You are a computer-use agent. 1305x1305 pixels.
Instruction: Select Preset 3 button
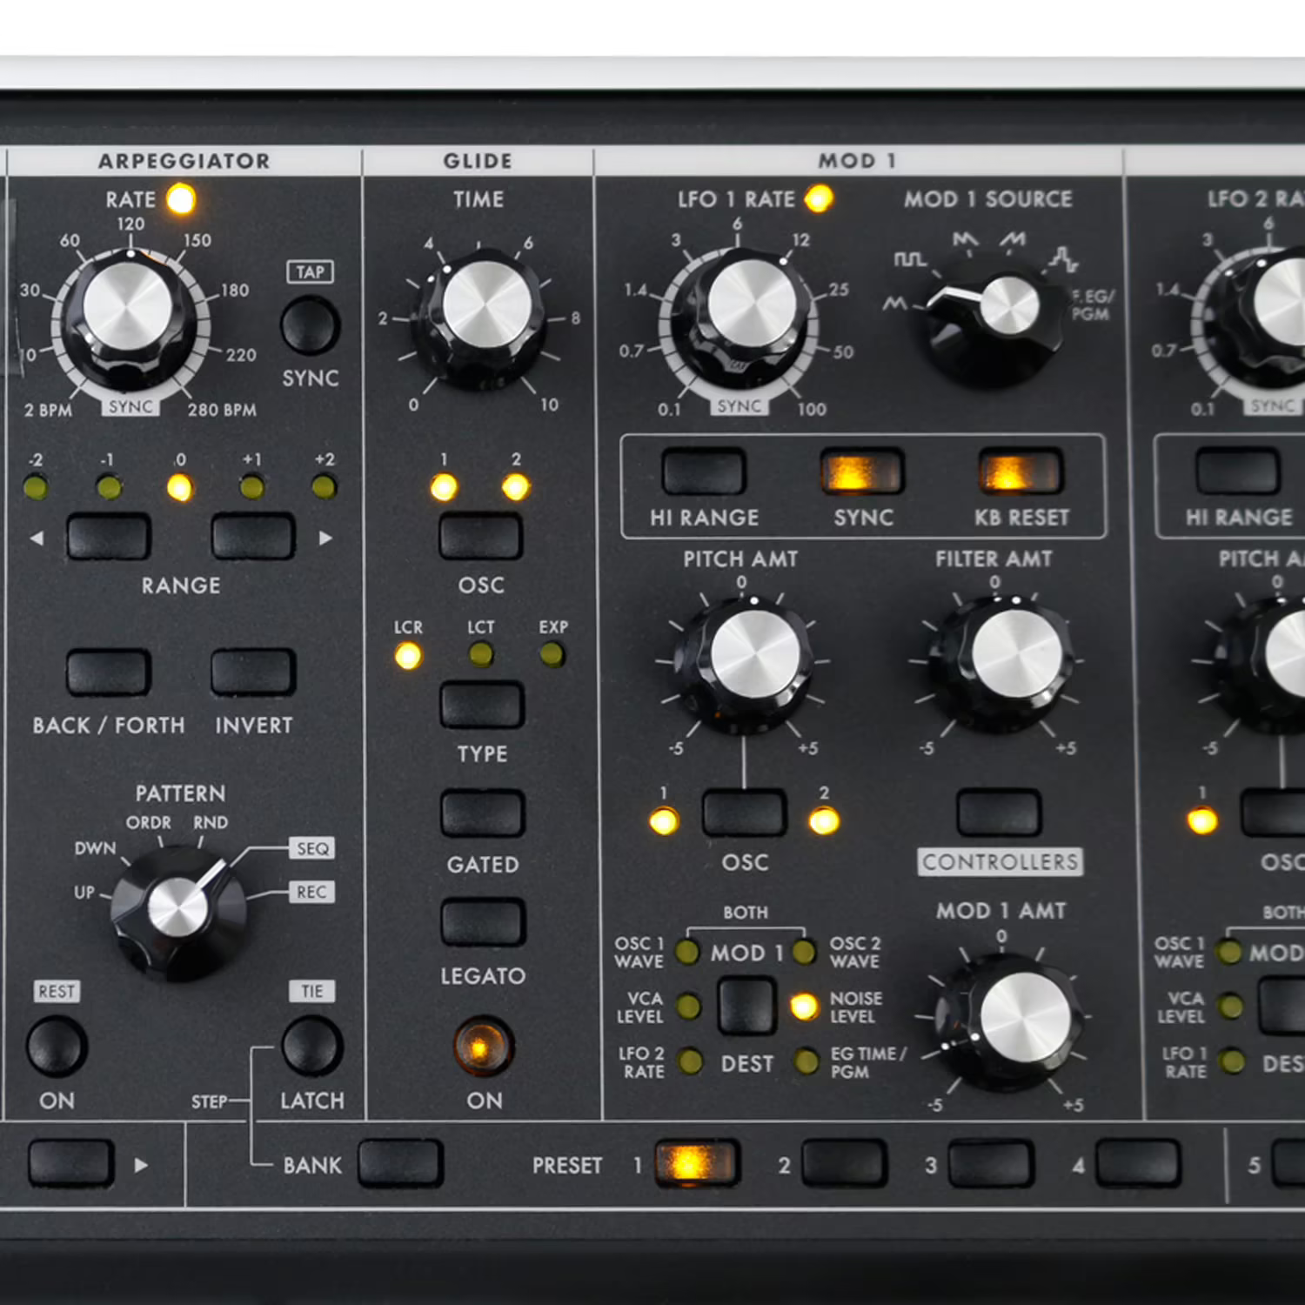(990, 1163)
